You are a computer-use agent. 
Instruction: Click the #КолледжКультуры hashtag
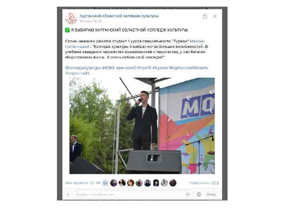click(x=83, y=68)
